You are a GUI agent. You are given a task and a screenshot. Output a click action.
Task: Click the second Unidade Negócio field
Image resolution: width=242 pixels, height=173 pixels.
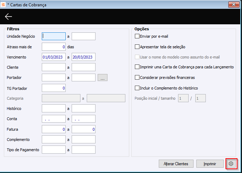(84, 36)
